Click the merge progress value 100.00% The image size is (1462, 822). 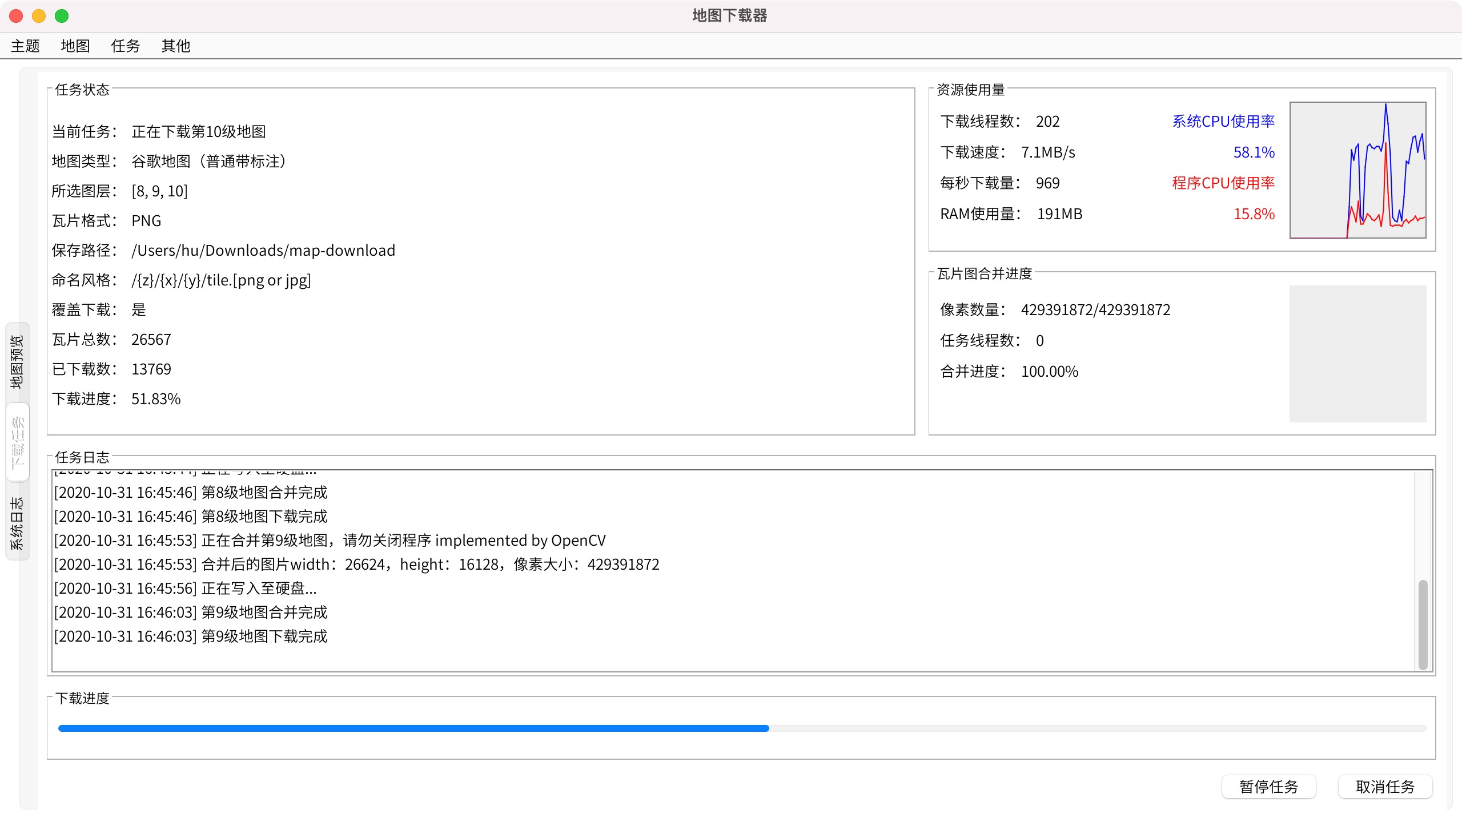(1050, 371)
